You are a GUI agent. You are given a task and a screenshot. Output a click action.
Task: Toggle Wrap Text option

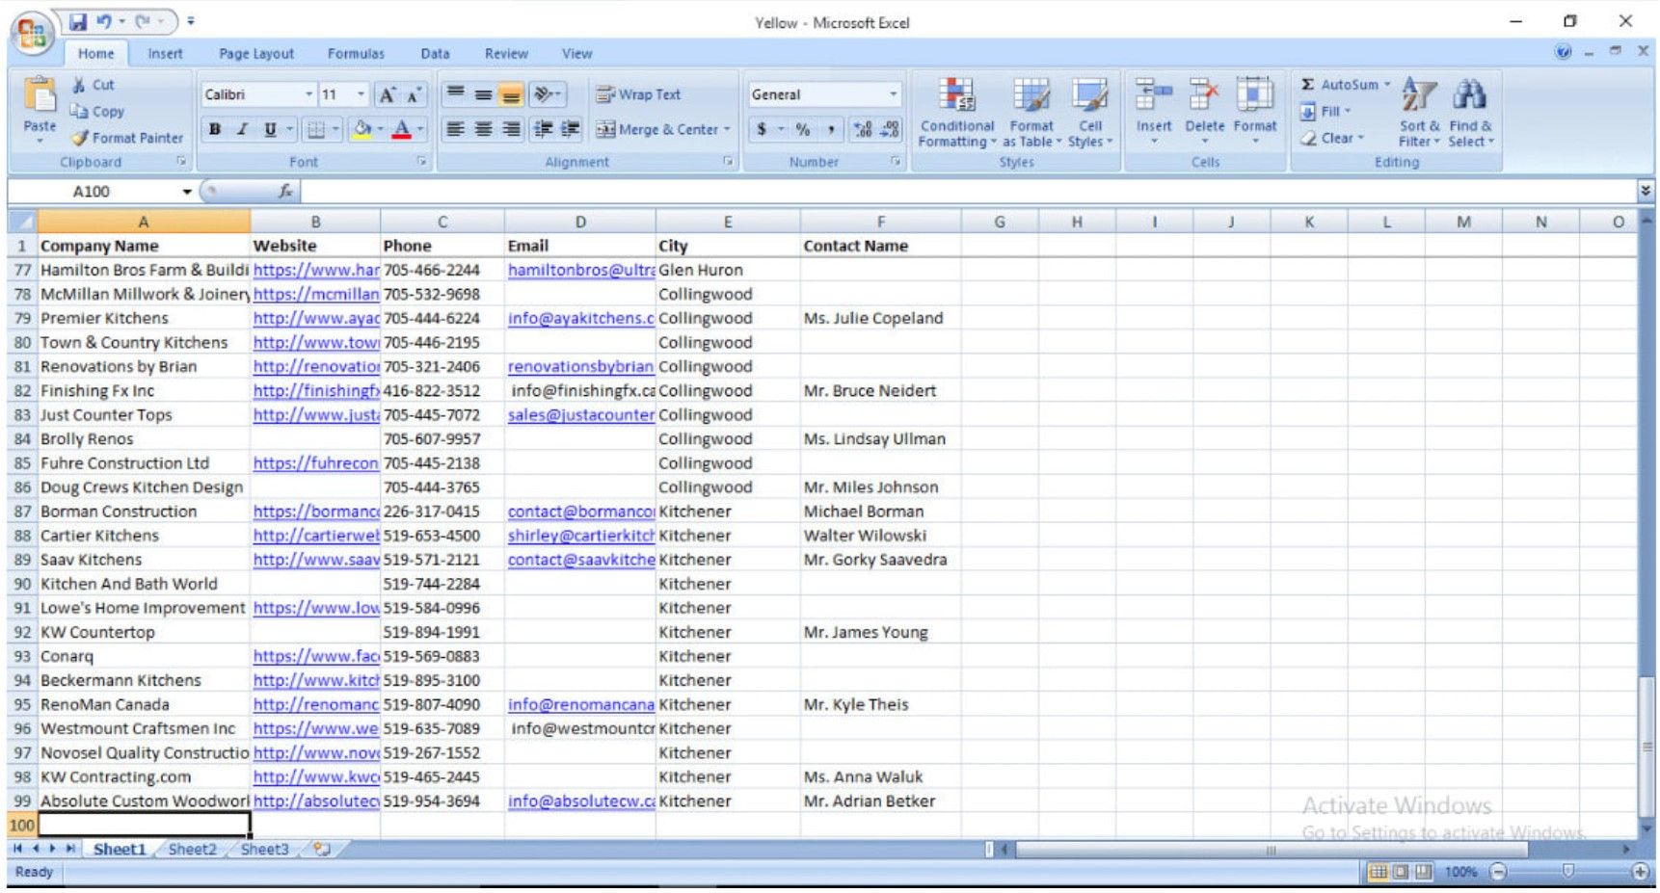(638, 94)
